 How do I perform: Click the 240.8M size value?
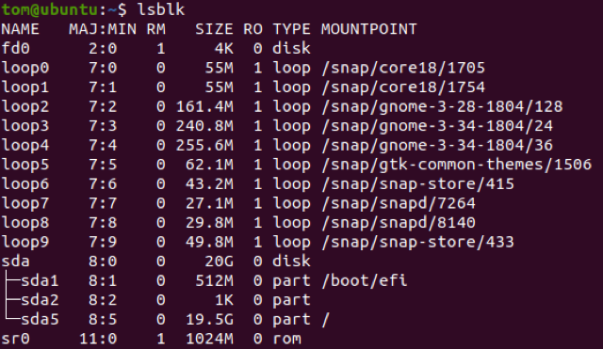(x=204, y=126)
